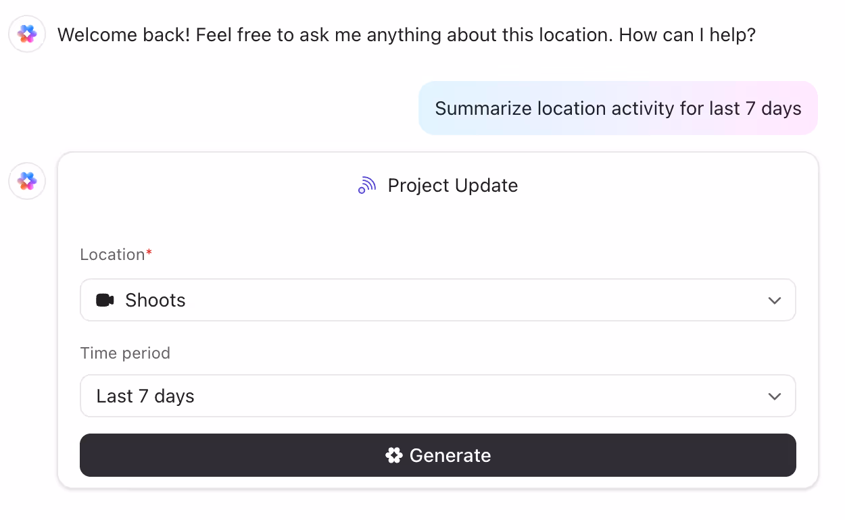Click the Time period label
This screenshot has width=845, height=520.
[x=125, y=353]
